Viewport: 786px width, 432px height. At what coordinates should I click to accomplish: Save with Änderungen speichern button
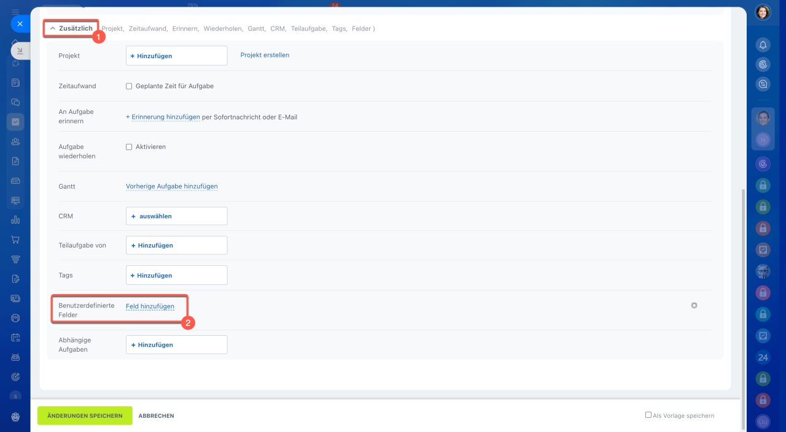85,415
